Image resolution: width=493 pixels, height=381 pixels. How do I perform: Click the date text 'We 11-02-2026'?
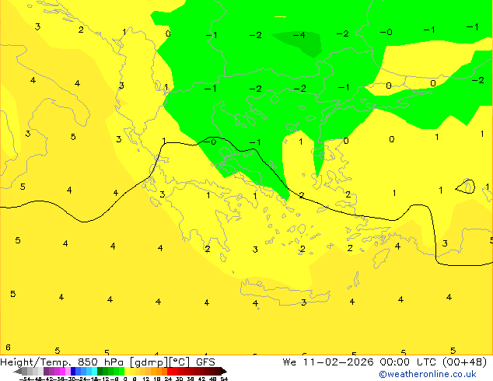(328, 362)
